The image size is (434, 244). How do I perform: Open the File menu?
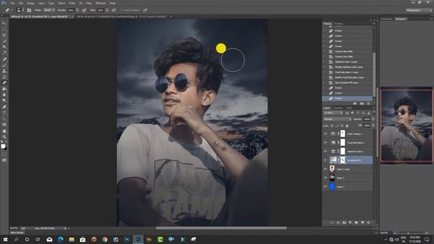12,3
